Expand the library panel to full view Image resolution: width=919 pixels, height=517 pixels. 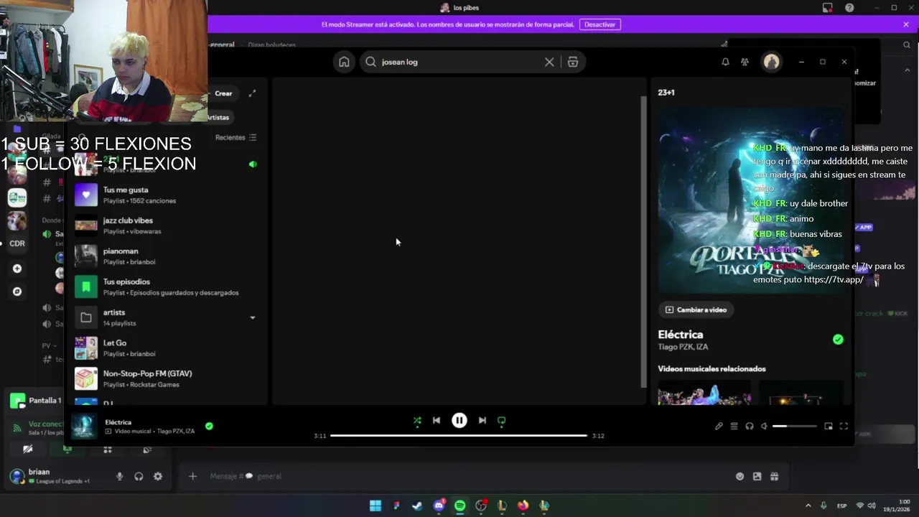click(x=252, y=93)
